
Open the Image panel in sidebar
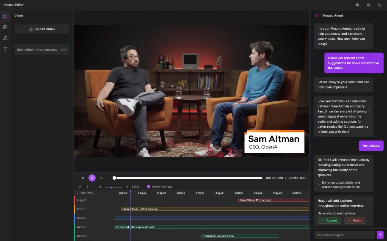click(x=5, y=27)
